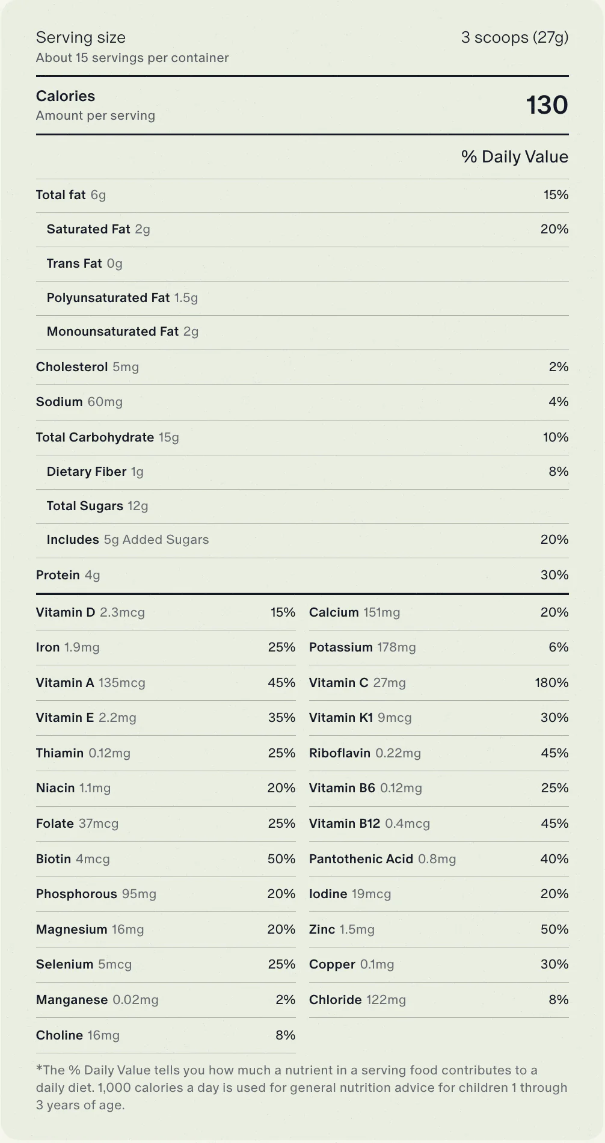Screen dimensions: 605x1143
Task: Select the Biotin 4mcg row
Action: pos(166,859)
